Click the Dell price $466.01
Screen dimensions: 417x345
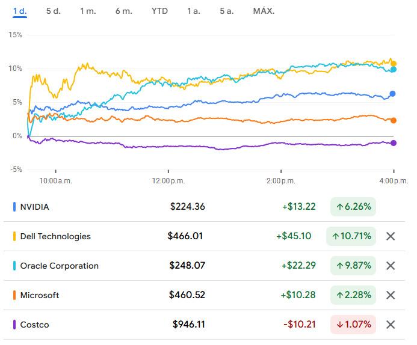click(x=185, y=236)
